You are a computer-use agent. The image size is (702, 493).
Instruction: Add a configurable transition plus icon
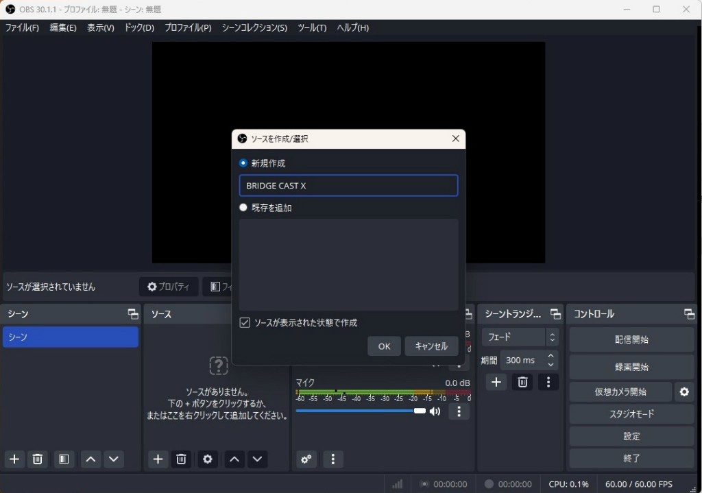click(x=496, y=382)
